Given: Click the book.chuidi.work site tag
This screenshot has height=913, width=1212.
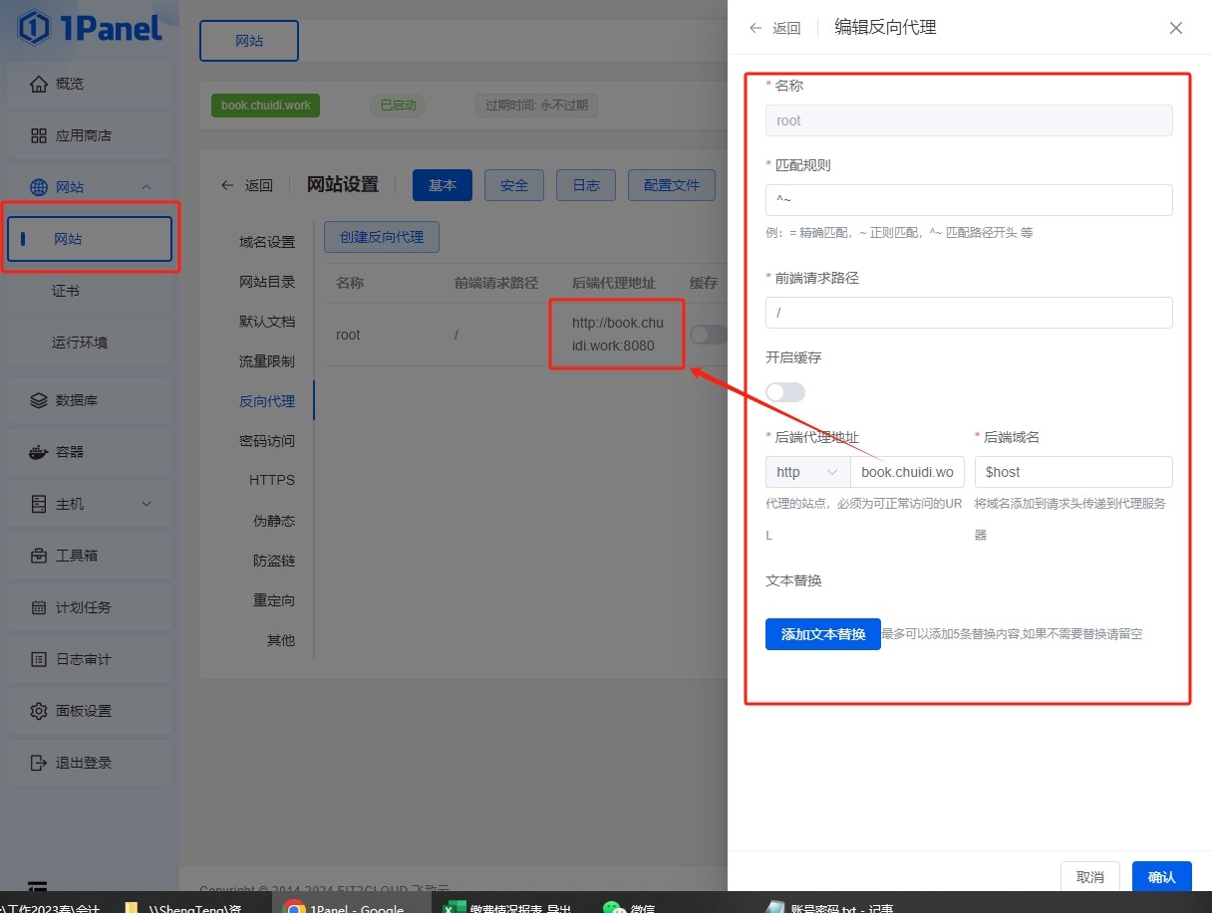Looking at the screenshot, I should [266, 106].
